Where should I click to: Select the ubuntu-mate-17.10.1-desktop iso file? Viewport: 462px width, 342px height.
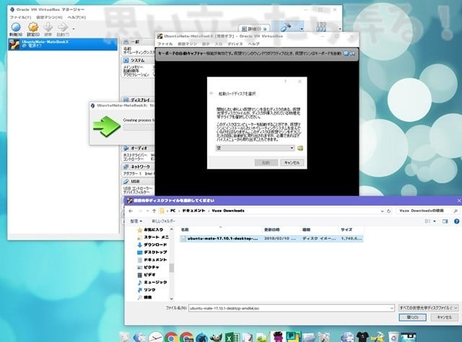222,237
